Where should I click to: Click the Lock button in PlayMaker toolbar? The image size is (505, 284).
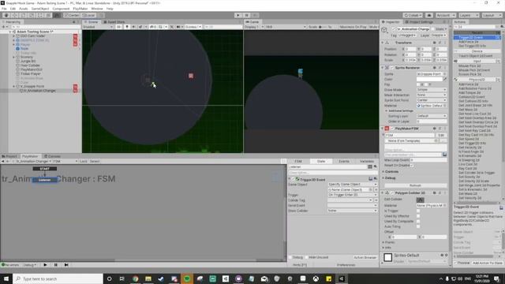pos(84,161)
